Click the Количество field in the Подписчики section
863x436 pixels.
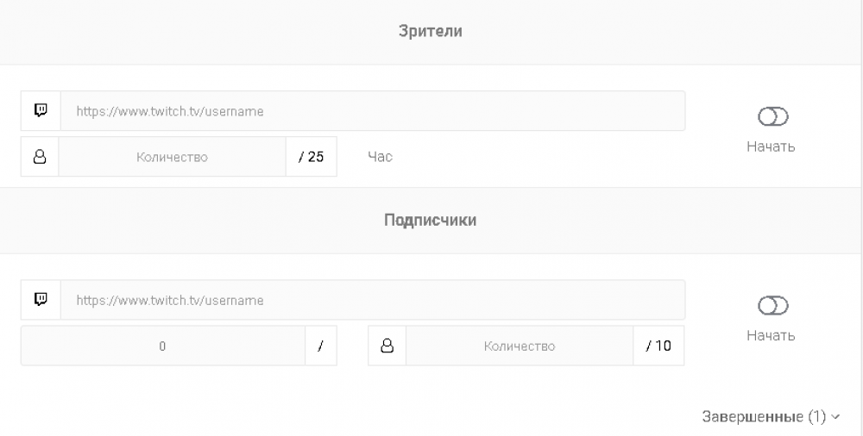519,346
